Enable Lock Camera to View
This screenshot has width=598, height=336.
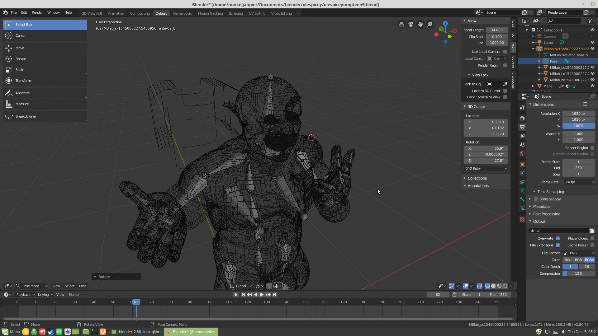(x=505, y=97)
